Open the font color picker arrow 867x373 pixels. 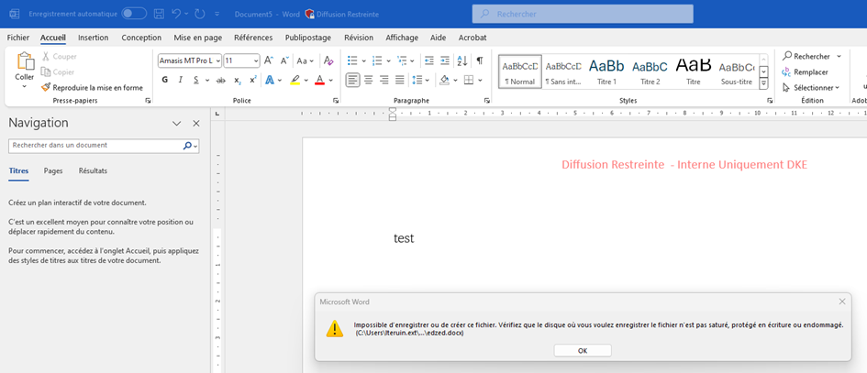coord(332,81)
